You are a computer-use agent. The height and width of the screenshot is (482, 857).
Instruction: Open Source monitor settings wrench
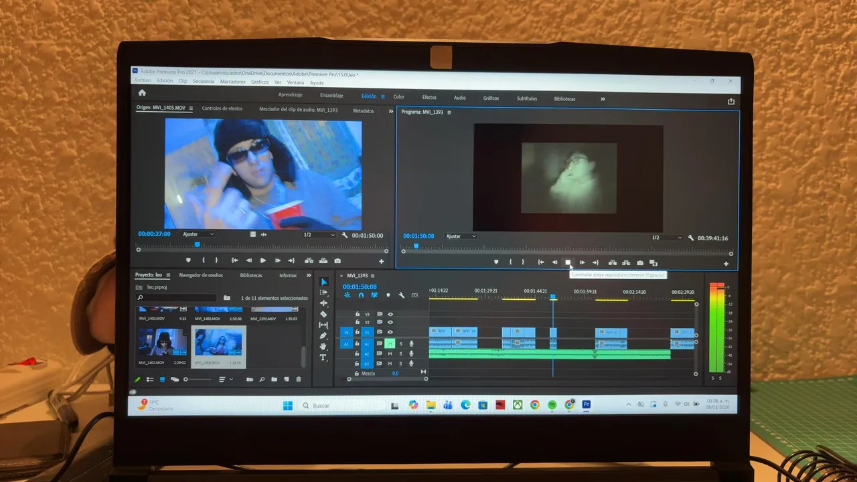pyautogui.click(x=345, y=235)
